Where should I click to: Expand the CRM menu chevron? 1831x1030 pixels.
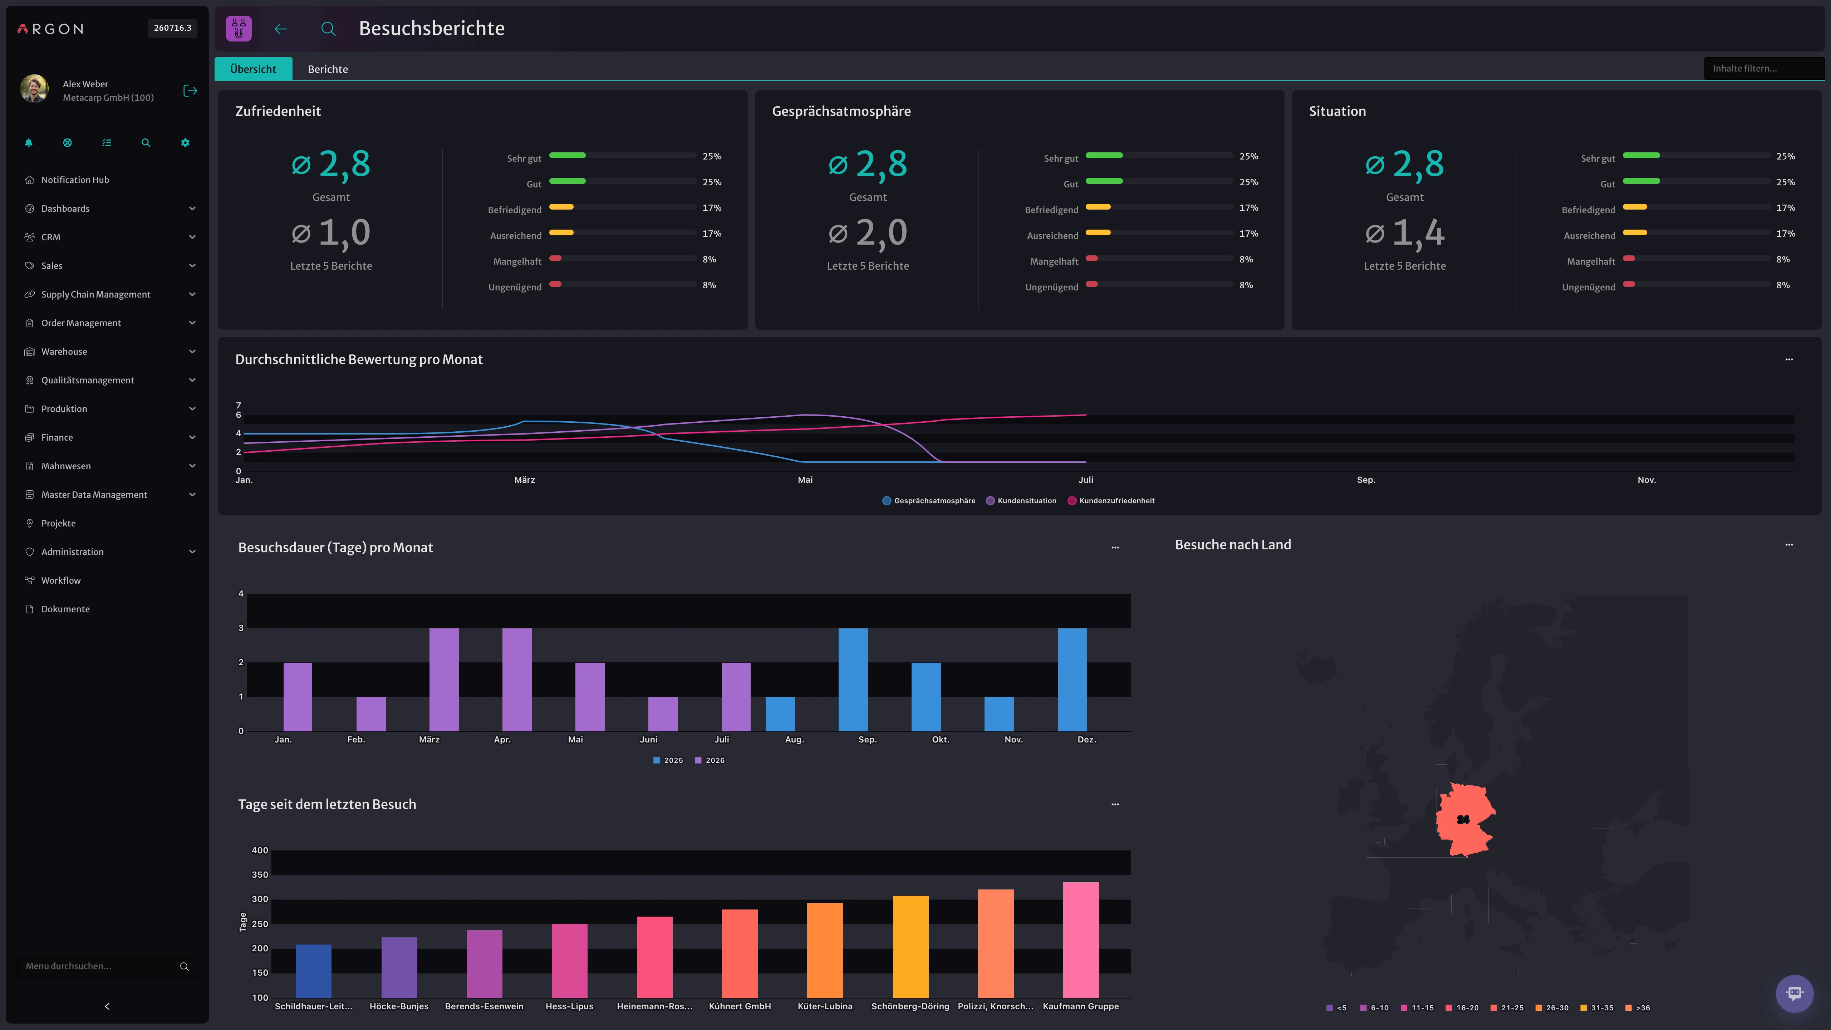tap(192, 237)
